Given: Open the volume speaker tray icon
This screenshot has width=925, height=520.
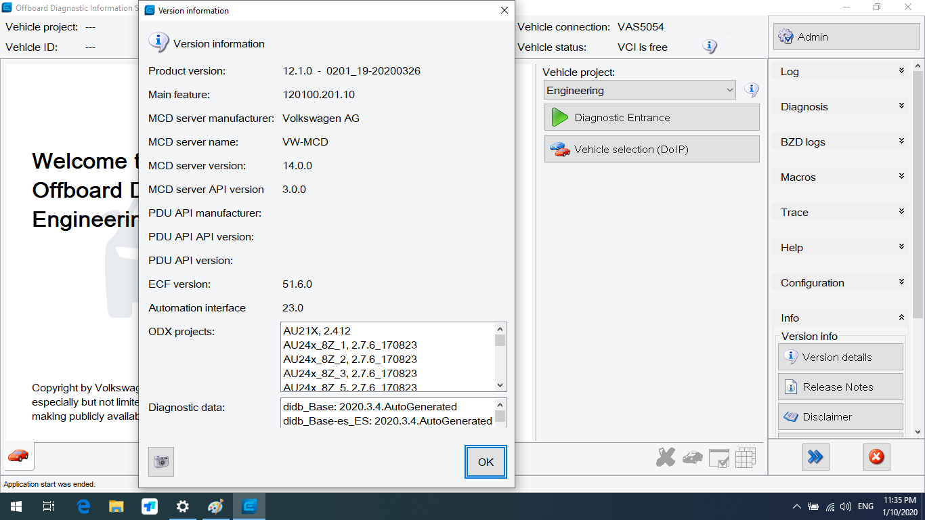Looking at the screenshot, I should 845,506.
